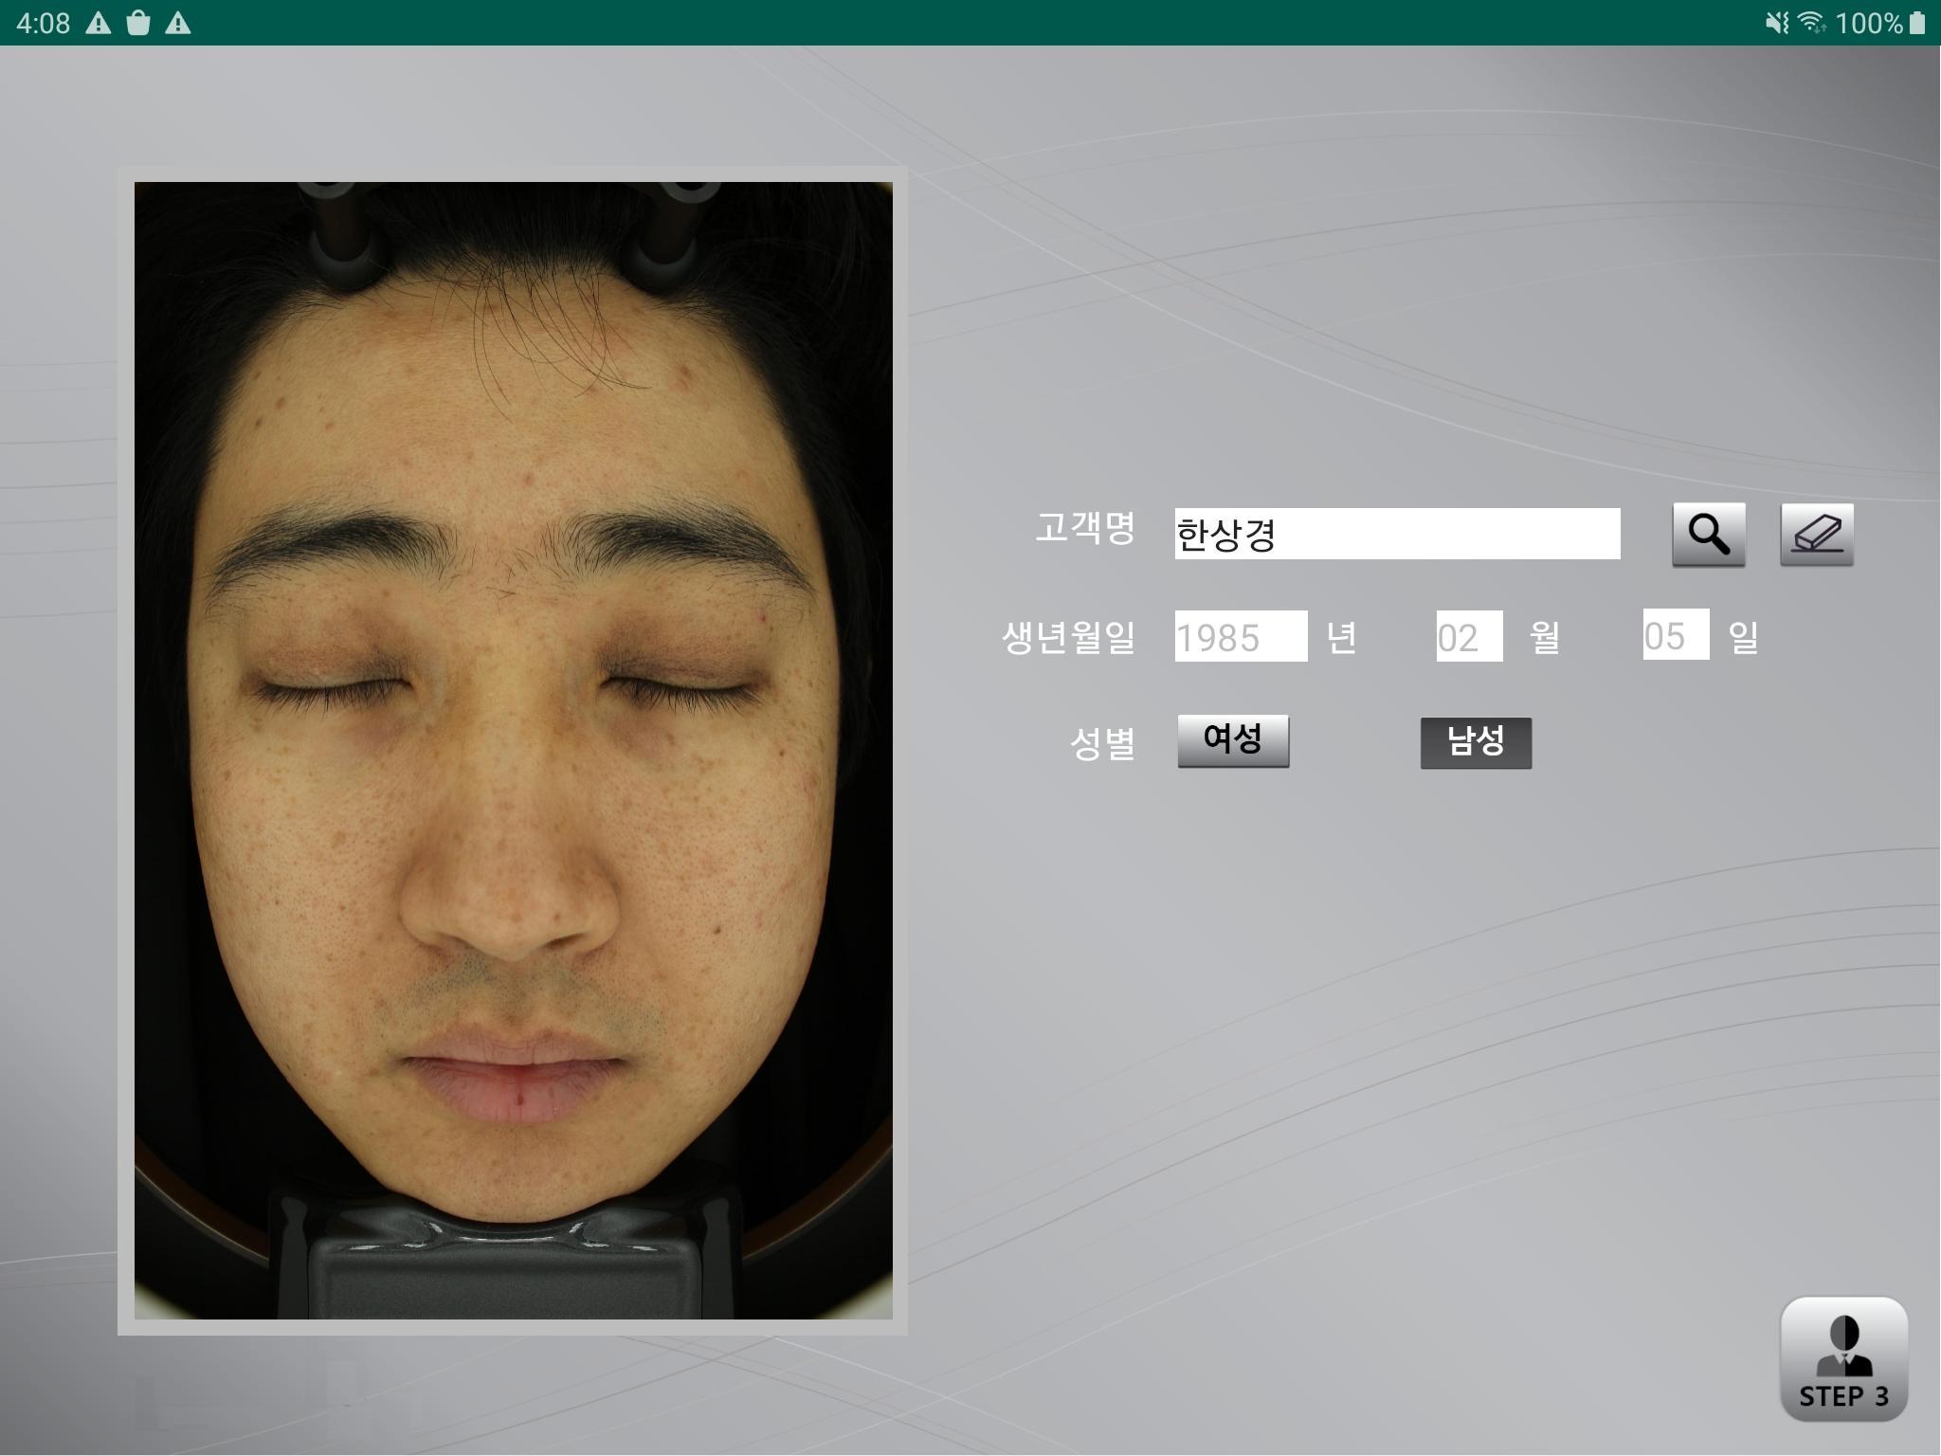
Task: Tap the 4:08 clock in status bar
Action: 43,23
